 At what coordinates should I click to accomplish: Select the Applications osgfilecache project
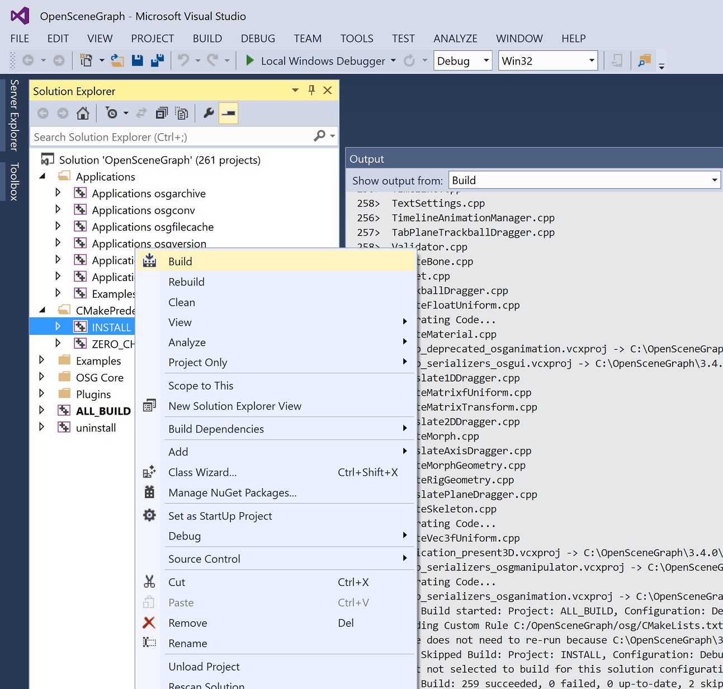pos(153,227)
